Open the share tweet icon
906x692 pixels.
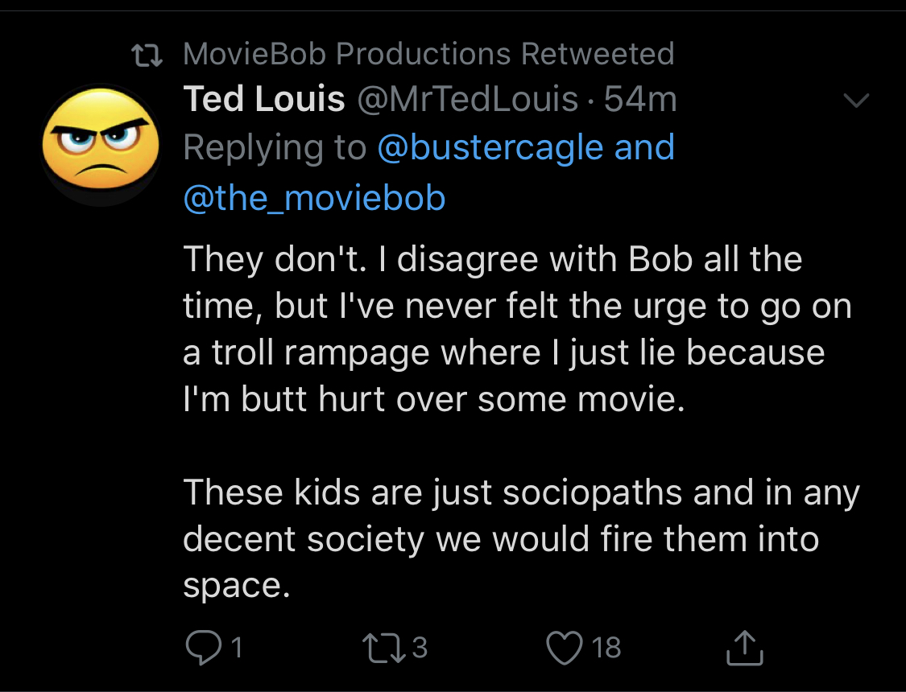(x=745, y=648)
